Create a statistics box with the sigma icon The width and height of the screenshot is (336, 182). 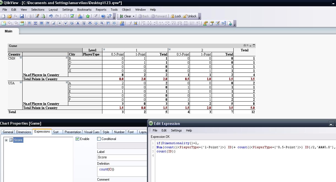click(35, 23)
